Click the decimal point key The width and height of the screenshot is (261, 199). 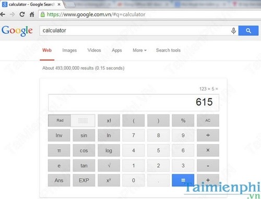coord(158,180)
